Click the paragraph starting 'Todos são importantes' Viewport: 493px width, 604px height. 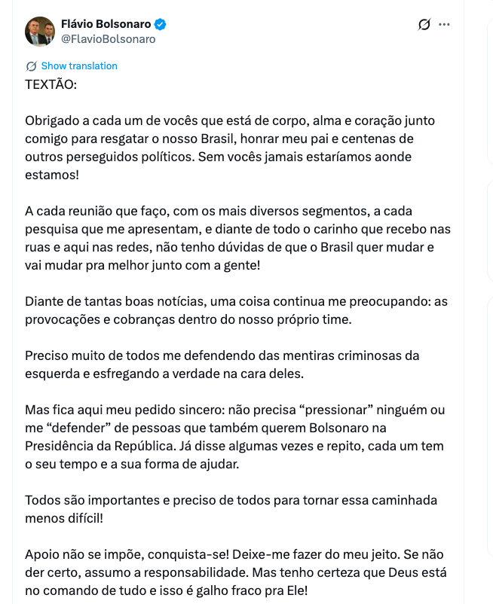point(231,508)
